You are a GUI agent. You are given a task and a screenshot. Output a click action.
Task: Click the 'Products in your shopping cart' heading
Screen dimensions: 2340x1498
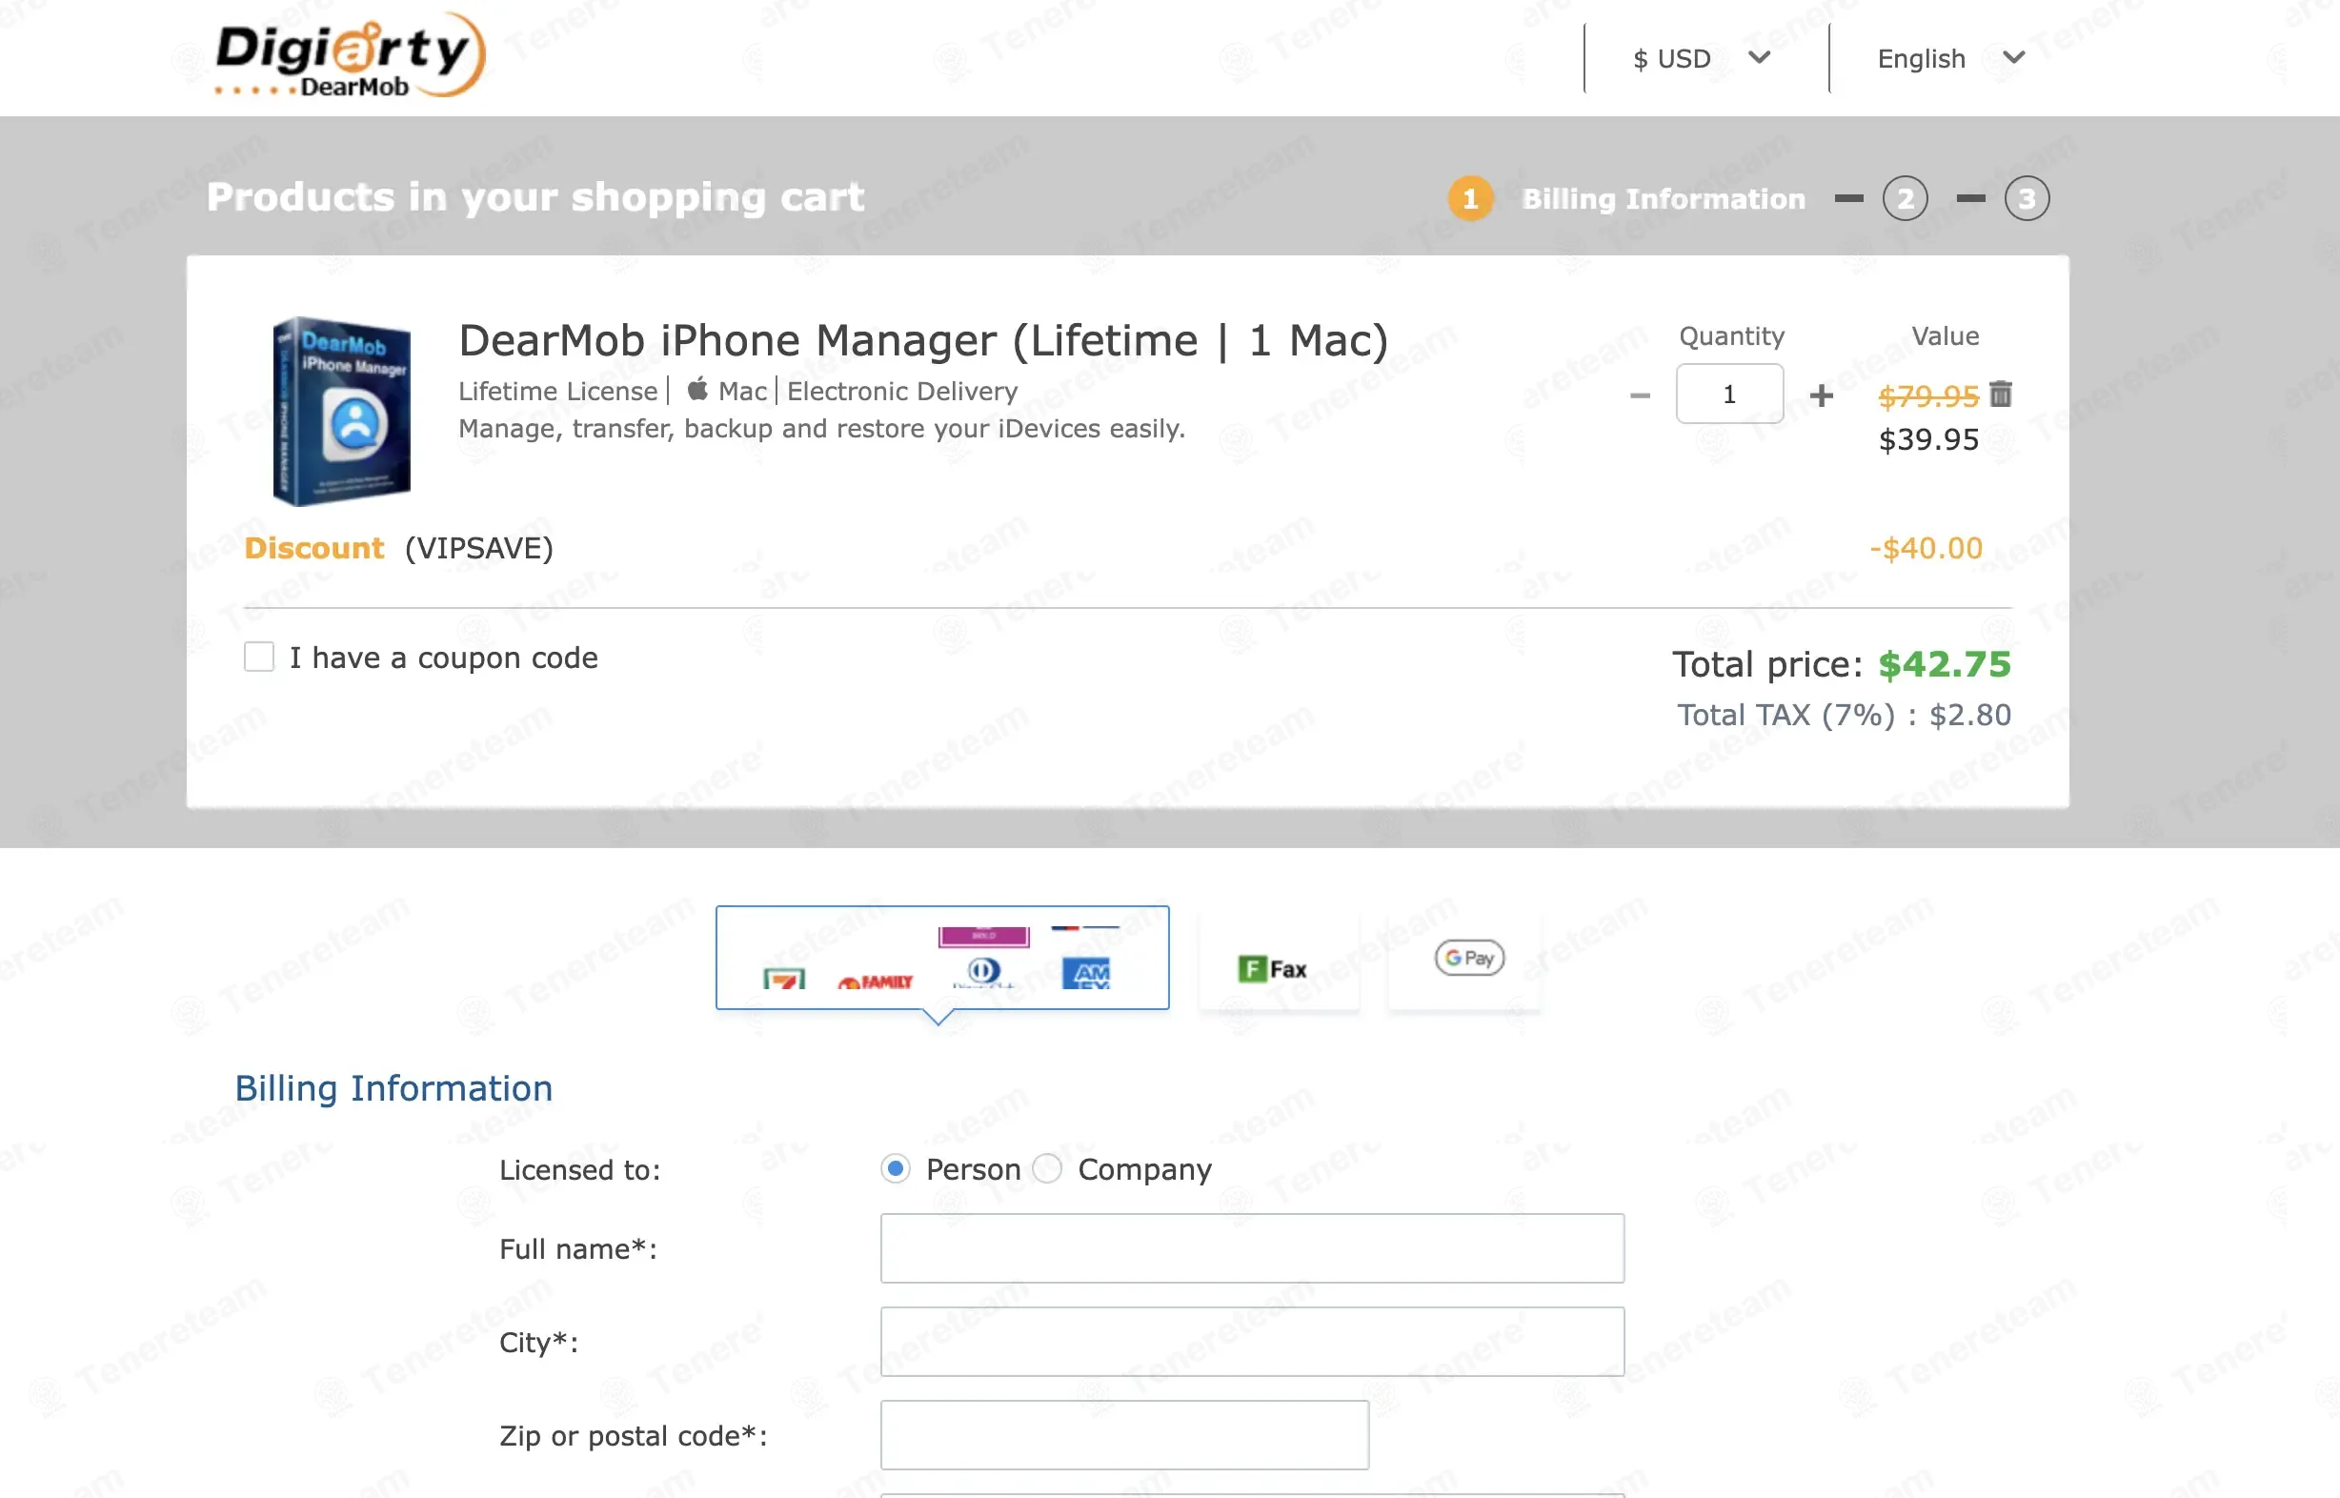pyautogui.click(x=535, y=197)
